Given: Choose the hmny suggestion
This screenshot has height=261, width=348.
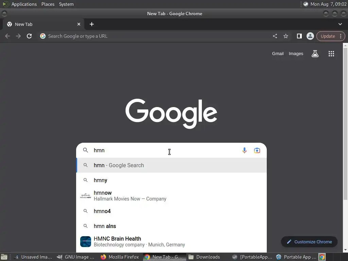Looking at the screenshot, I should tap(171, 180).
